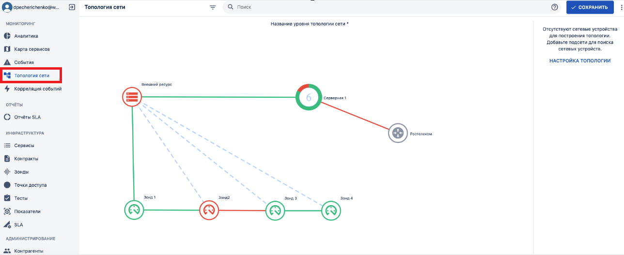Screen dimensions: 624x255
Task: Click the search magnifier icon
Action: pos(230,7)
